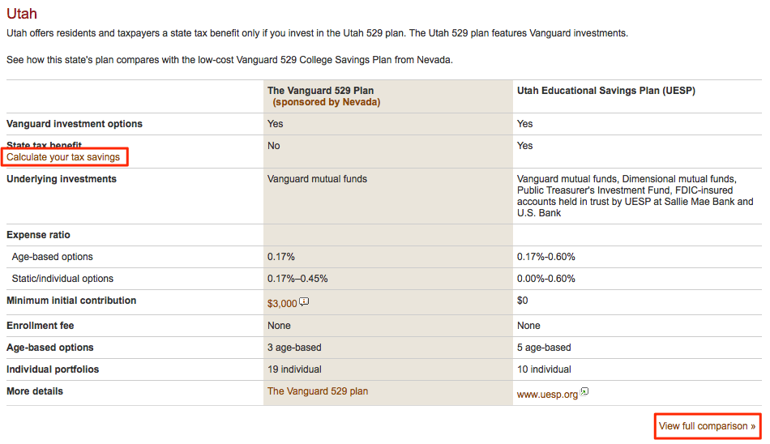Click The Vanguard 529 Plan column header

pyautogui.click(x=321, y=91)
